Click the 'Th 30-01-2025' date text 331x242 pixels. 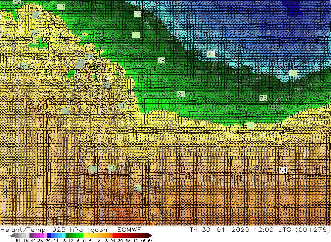point(219,229)
